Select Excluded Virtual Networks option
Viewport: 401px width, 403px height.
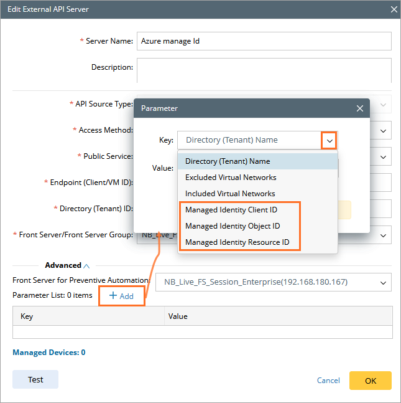pos(230,178)
